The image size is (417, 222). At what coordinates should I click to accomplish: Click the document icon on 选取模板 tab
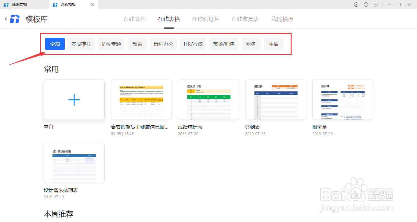55,5
